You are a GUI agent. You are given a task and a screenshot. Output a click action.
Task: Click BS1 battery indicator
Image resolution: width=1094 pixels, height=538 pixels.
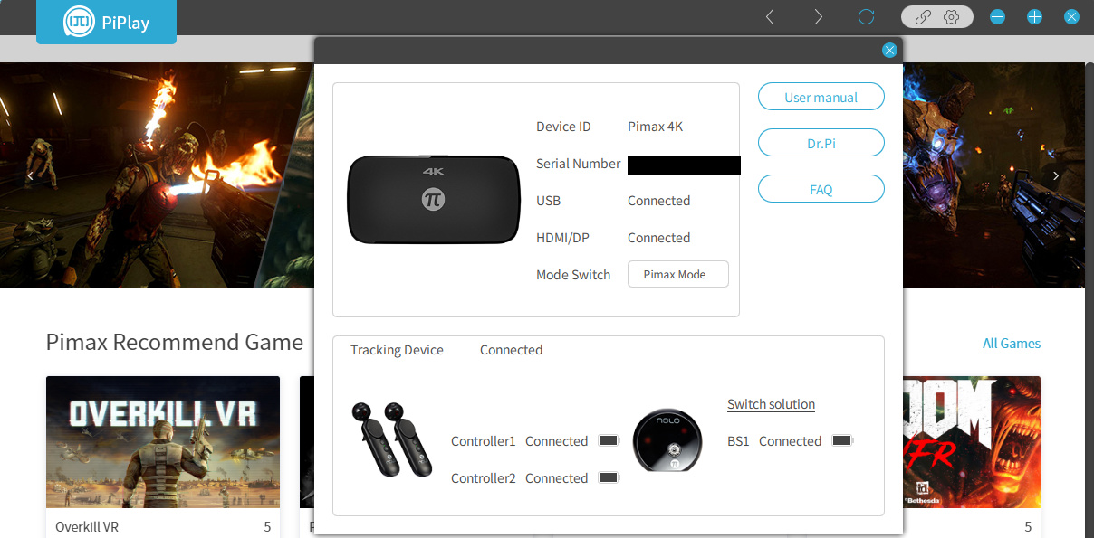tap(842, 441)
